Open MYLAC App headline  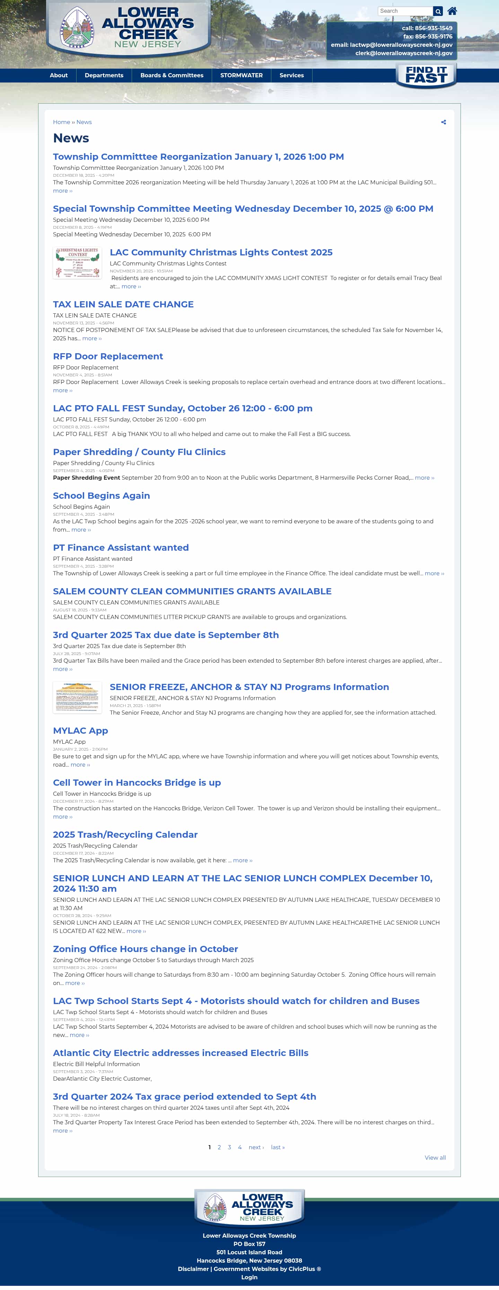coord(81,731)
